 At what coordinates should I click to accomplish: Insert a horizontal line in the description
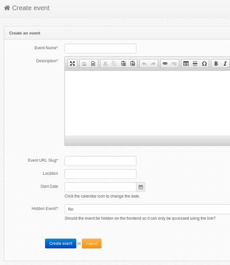tap(195, 64)
